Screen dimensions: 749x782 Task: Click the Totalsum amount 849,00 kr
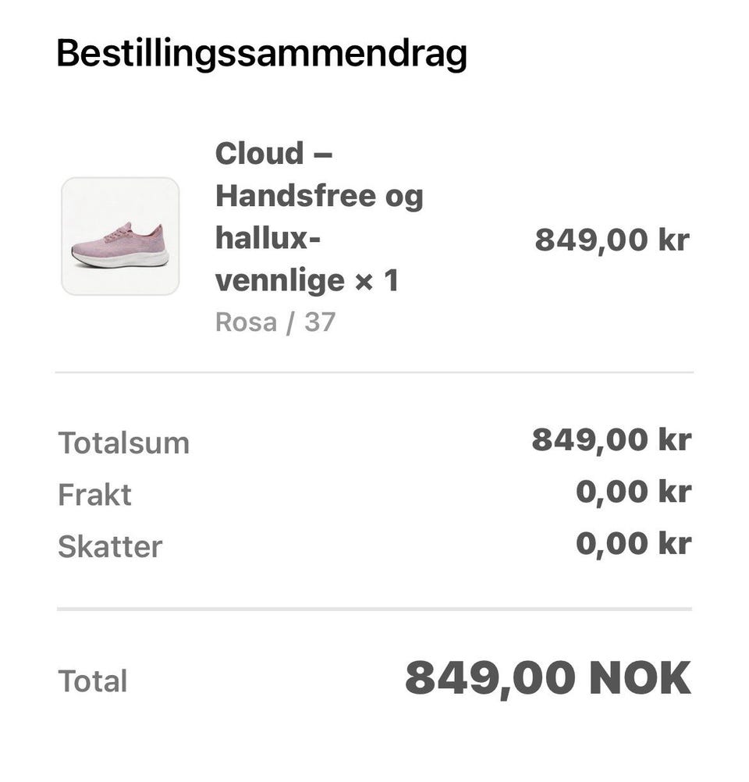612,440
